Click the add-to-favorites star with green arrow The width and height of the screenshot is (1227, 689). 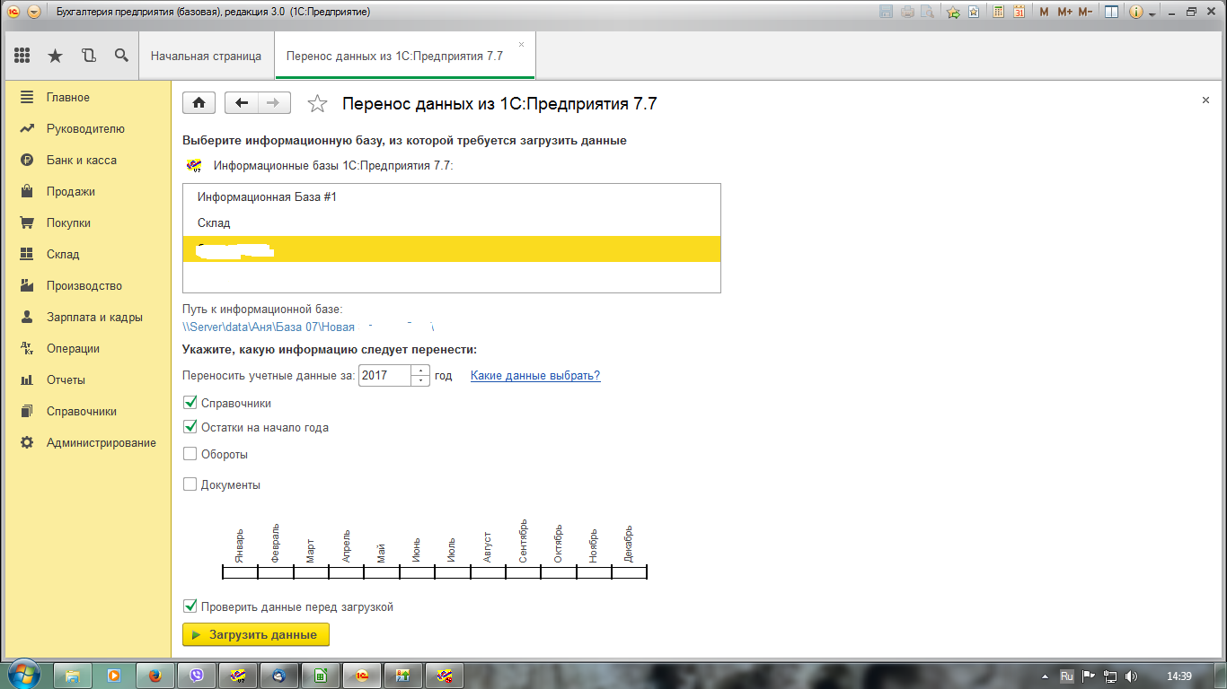tap(953, 13)
